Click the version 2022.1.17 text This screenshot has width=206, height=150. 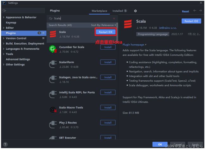point(177,34)
